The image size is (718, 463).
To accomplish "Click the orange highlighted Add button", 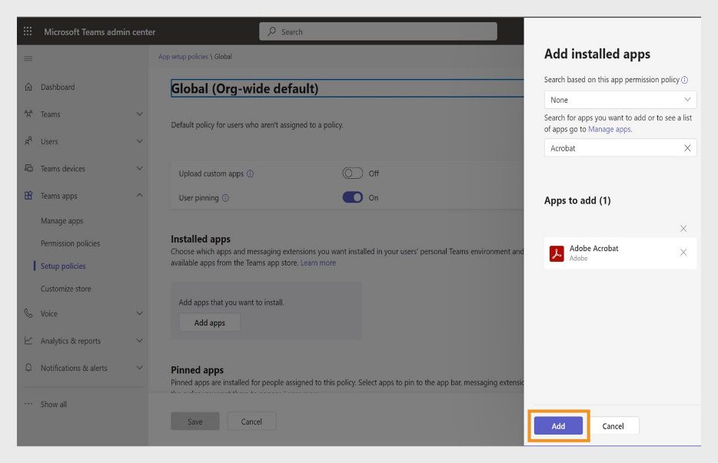I will pyautogui.click(x=557, y=425).
